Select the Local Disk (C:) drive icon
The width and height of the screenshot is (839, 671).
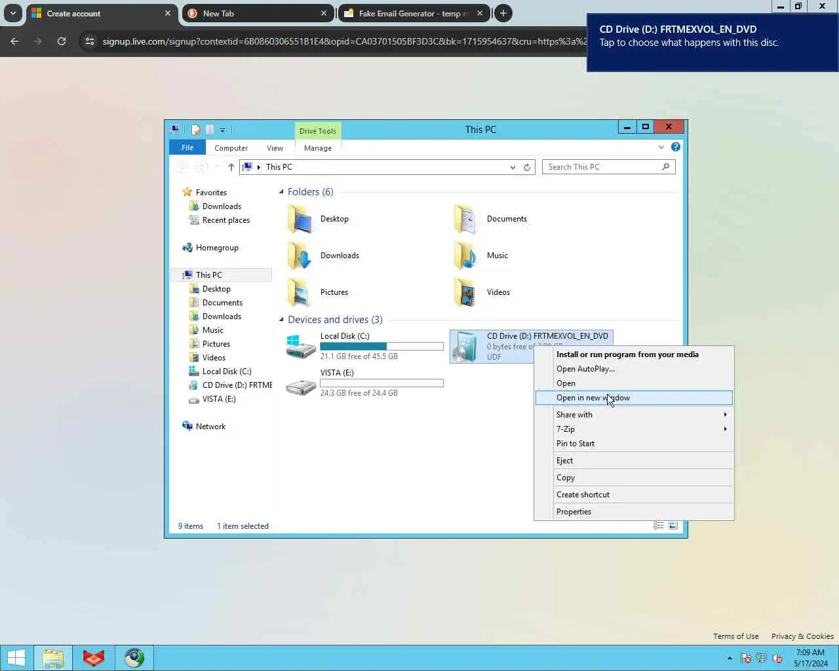click(301, 346)
